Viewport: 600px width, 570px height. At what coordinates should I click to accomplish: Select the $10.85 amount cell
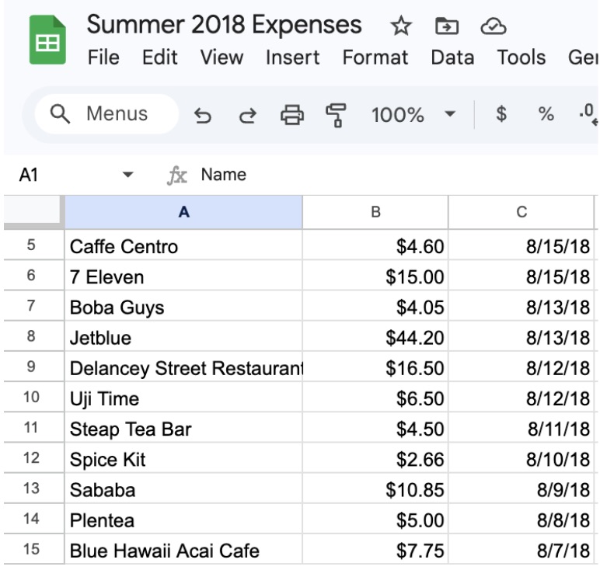pyautogui.click(x=375, y=488)
